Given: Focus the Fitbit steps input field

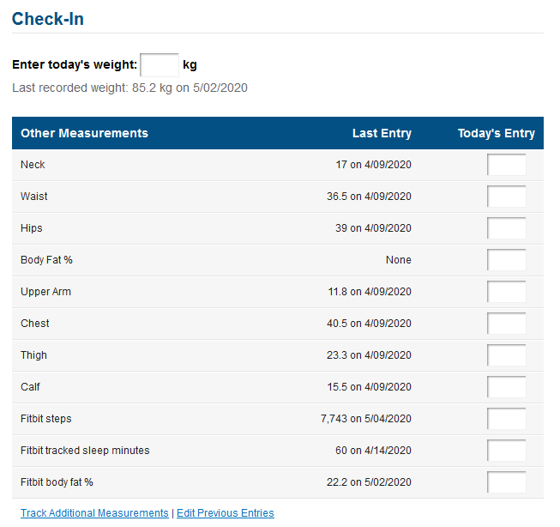Looking at the screenshot, I should 507,419.
